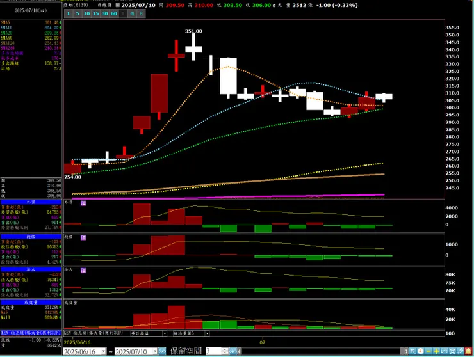Click the 254.00 low price label on chart

pos(72,177)
